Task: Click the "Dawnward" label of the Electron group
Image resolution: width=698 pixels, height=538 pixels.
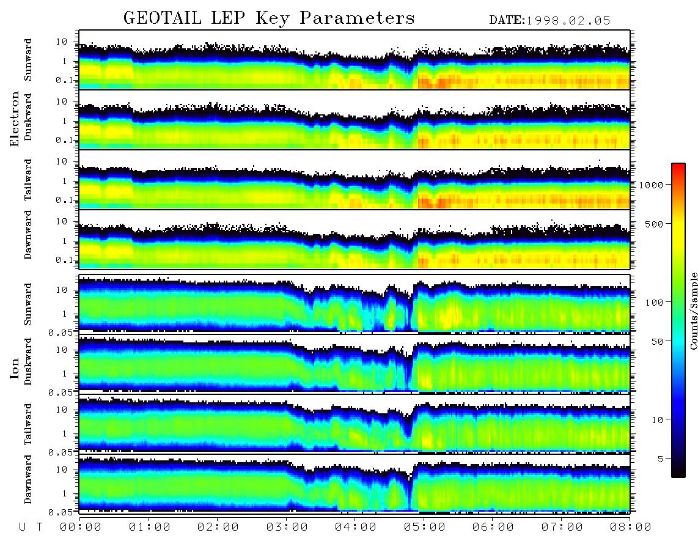Action: click(28, 235)
